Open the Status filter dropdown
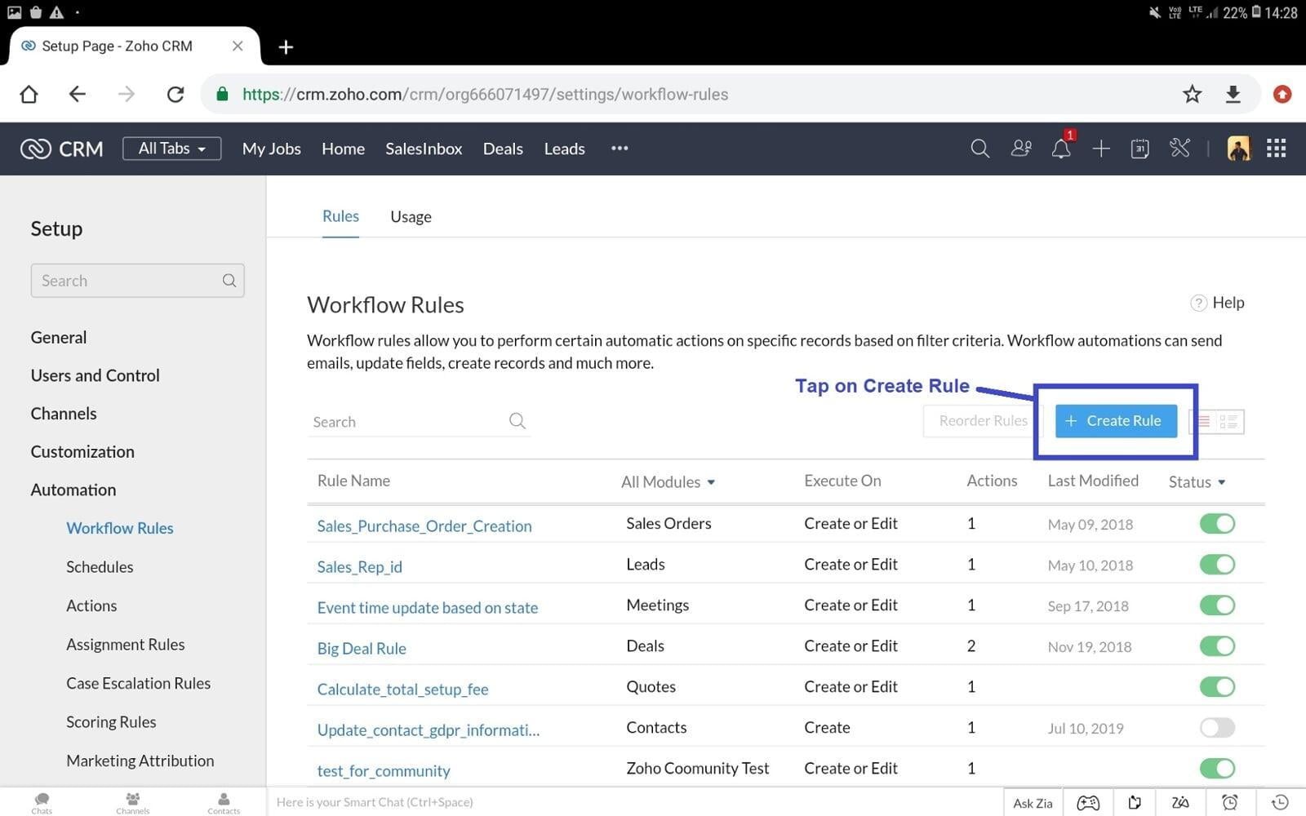Image resolution: width=1306 pixels, height=816 pixels. click(1197, 482)
